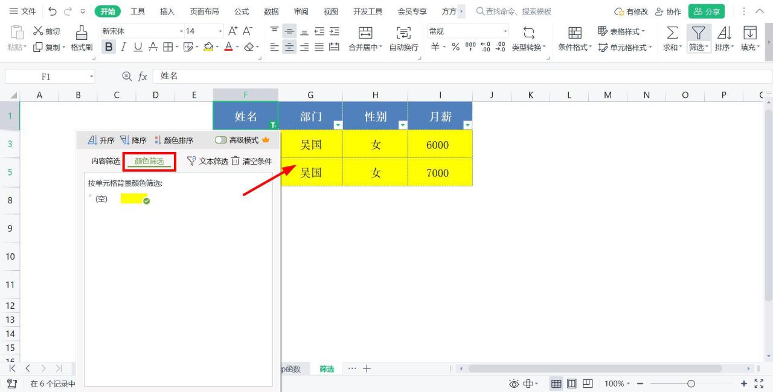Click the eraser clear-format icon
The width and height of the screenshot is (773, 392).
249,47
